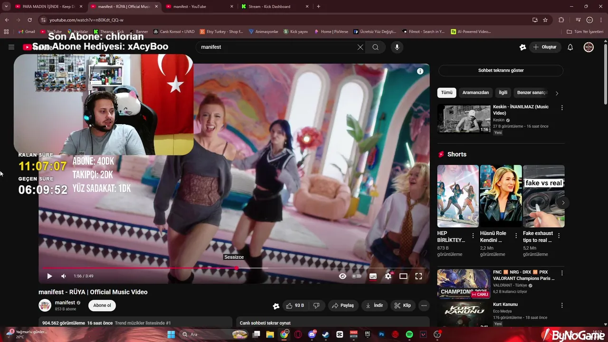Select the Benzer sanatçı chip
608x342 pixels.
[532, 93]
